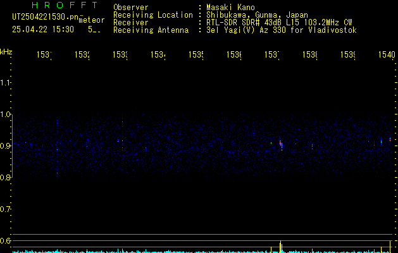The image size is (398, 253).
Task: Click the 0.8 frequency axis label
Action: pyautogui.click(x=5, y=177)
